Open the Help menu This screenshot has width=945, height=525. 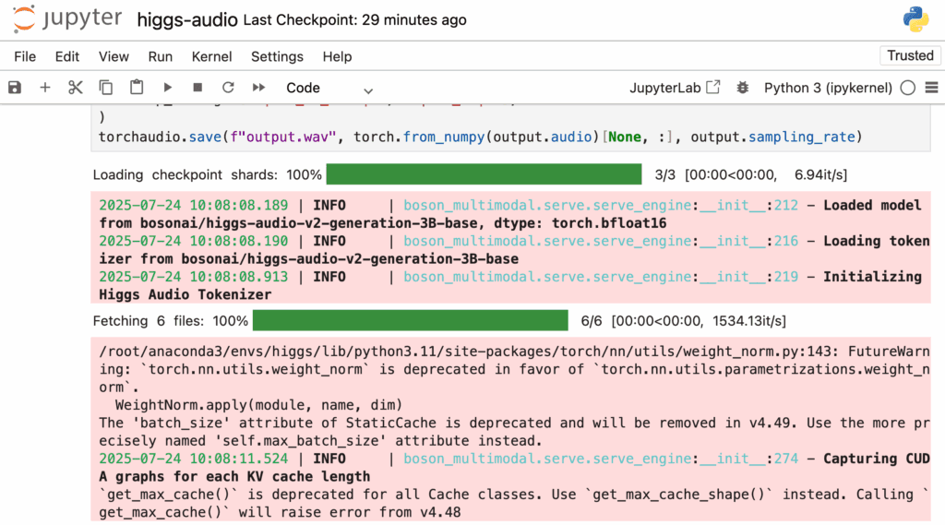337,56
